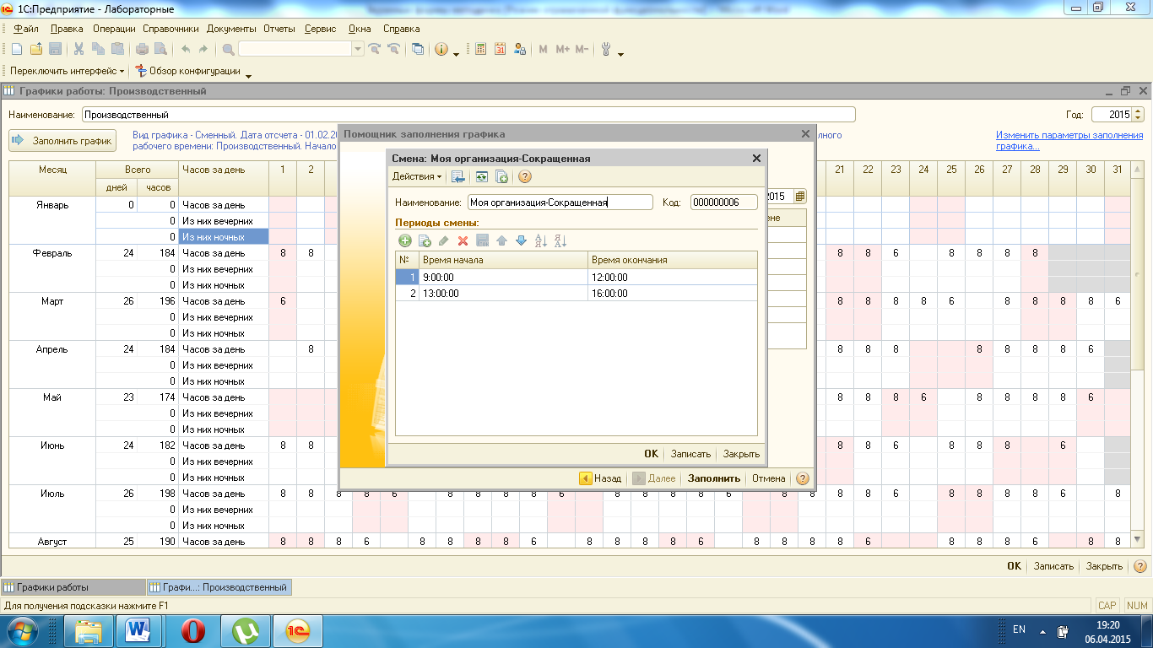Click the users icon in main toolbar
Image resolution: width=1153 pixels, height=648 pixels.
coord(520,49)
